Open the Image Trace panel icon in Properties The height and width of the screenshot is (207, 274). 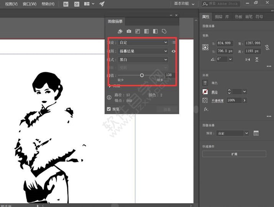256,133
